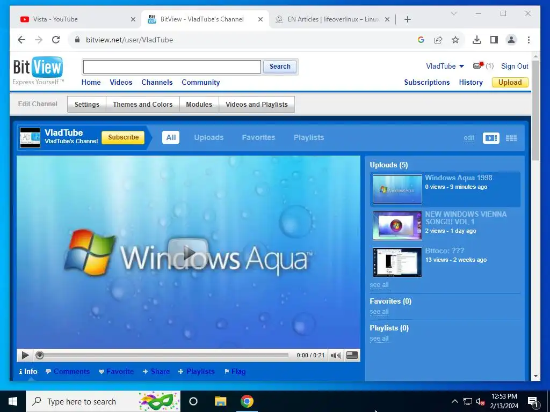The height and width of the screenshot is (412, 550).
Task: View site info lock icon
Action: [x=77, y=40]
